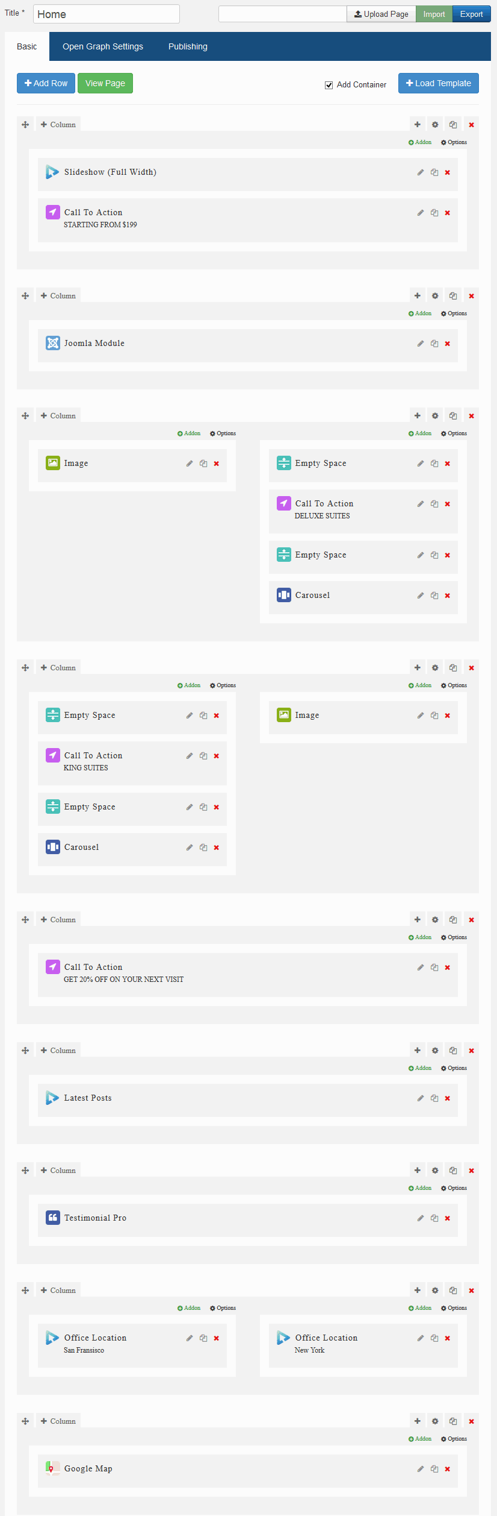Image resolution: width=497 pixels, height=1516 pixels.
Task: Edit the Latest Posts addon
Action: 421,1098
